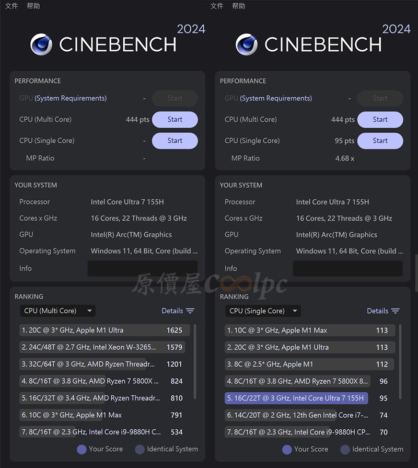The height and width of the screenshot is (468, 418).
Task: Click Identical System legend dot in left window
Action: [140, 449]
